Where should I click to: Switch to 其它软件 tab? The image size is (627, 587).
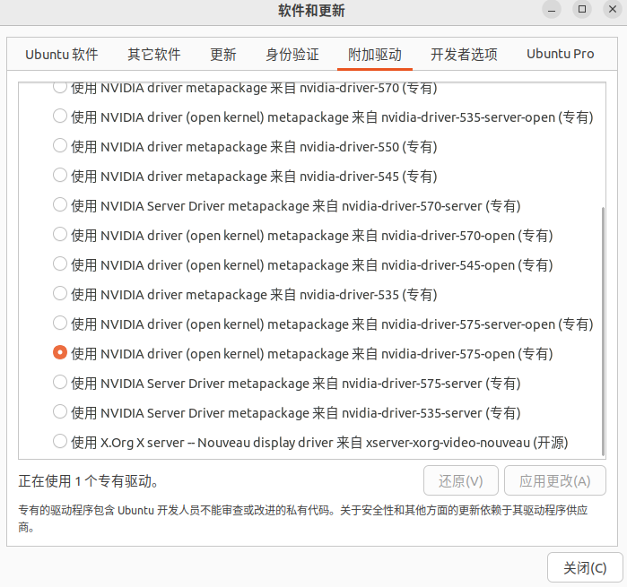(x=154, y=55)
